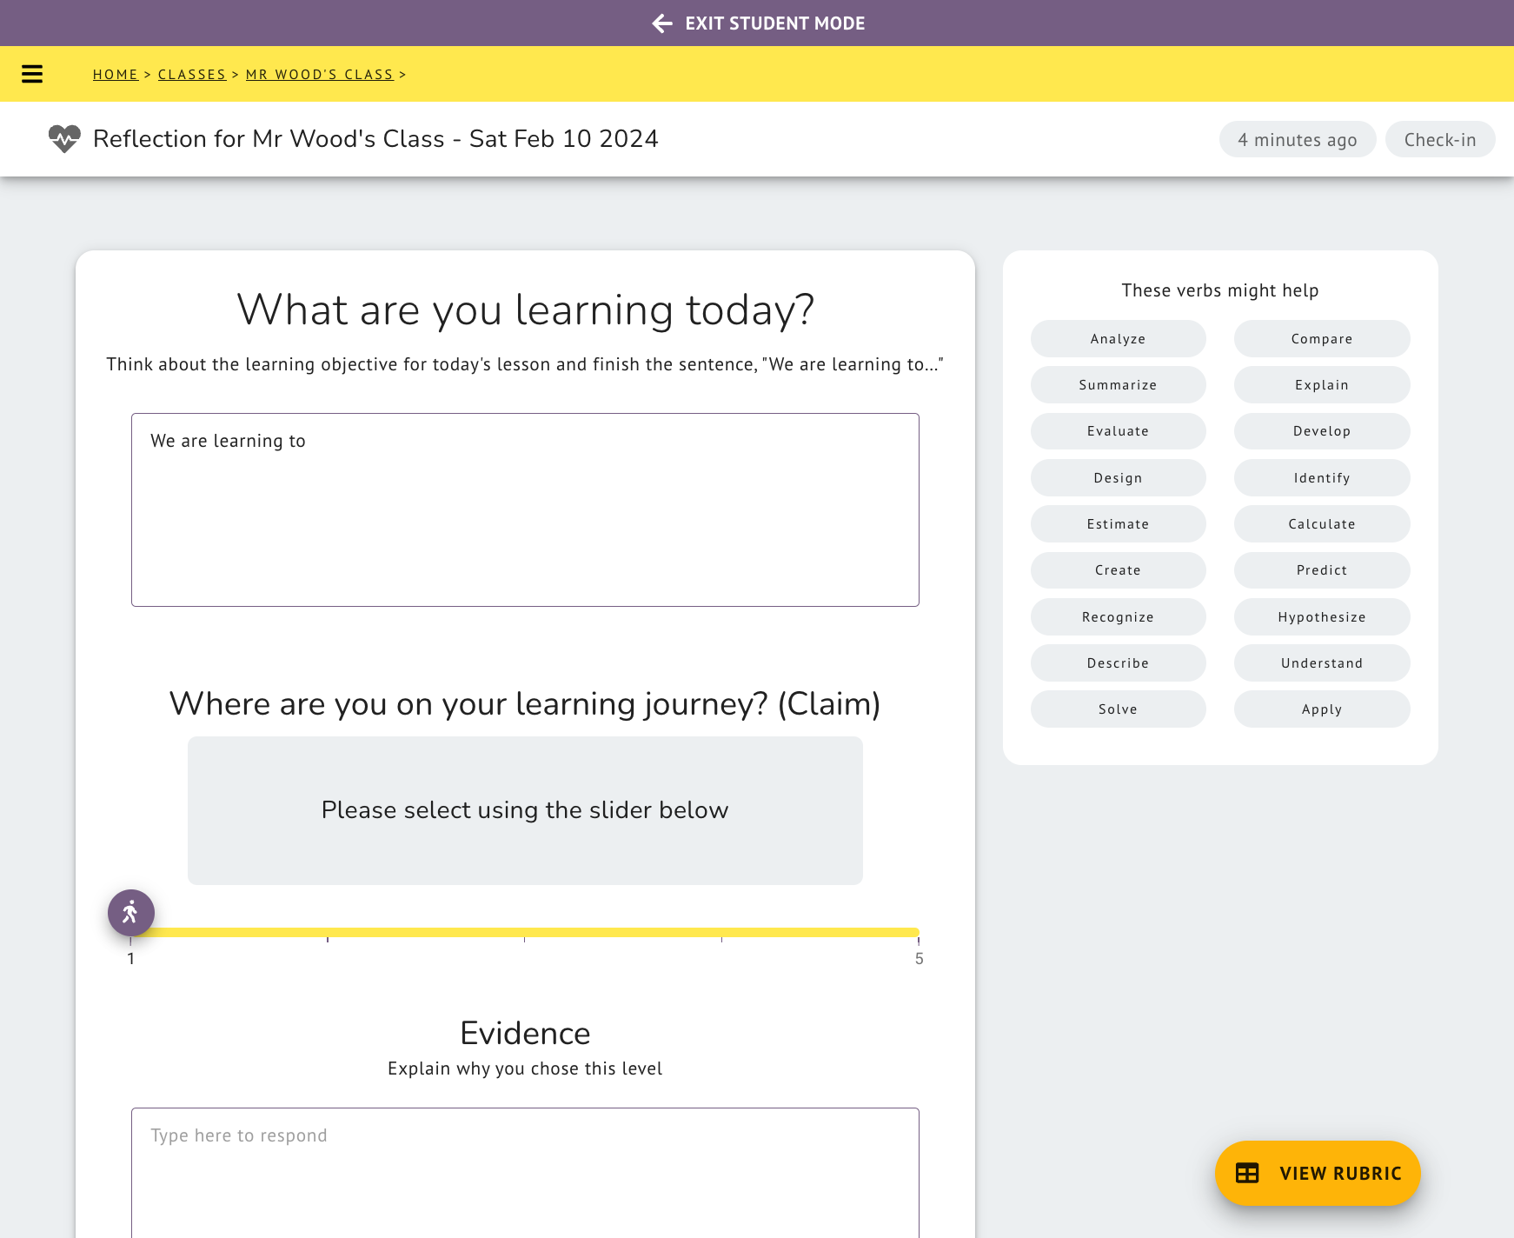Select the Design verb chip
1514x1238 pixels.
(1119, 478)
